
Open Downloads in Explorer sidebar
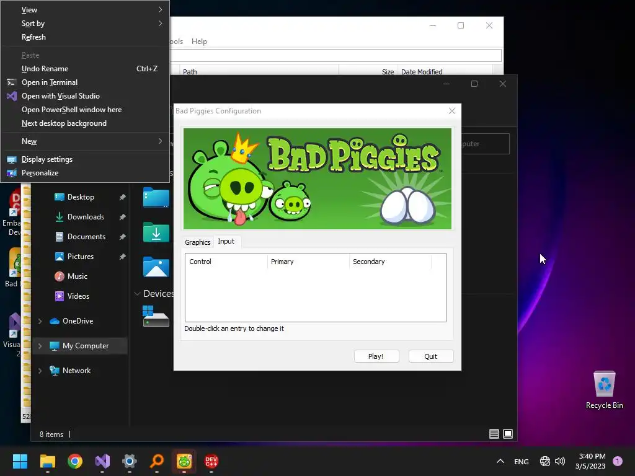tap(86, 217)
